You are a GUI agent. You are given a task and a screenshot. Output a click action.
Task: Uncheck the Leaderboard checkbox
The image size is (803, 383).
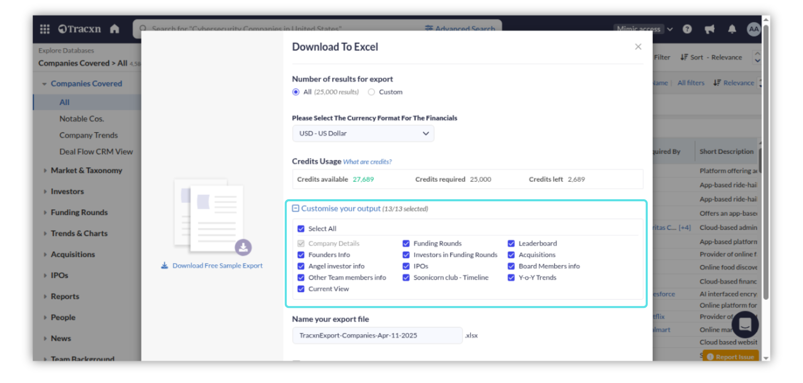[511, 243]
